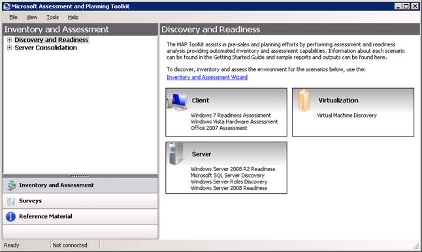The width and height of the screenshot is (422, 252).
Task: Click the Windows Server 2008 Readiness entry
Action: (x=229, y=188)
